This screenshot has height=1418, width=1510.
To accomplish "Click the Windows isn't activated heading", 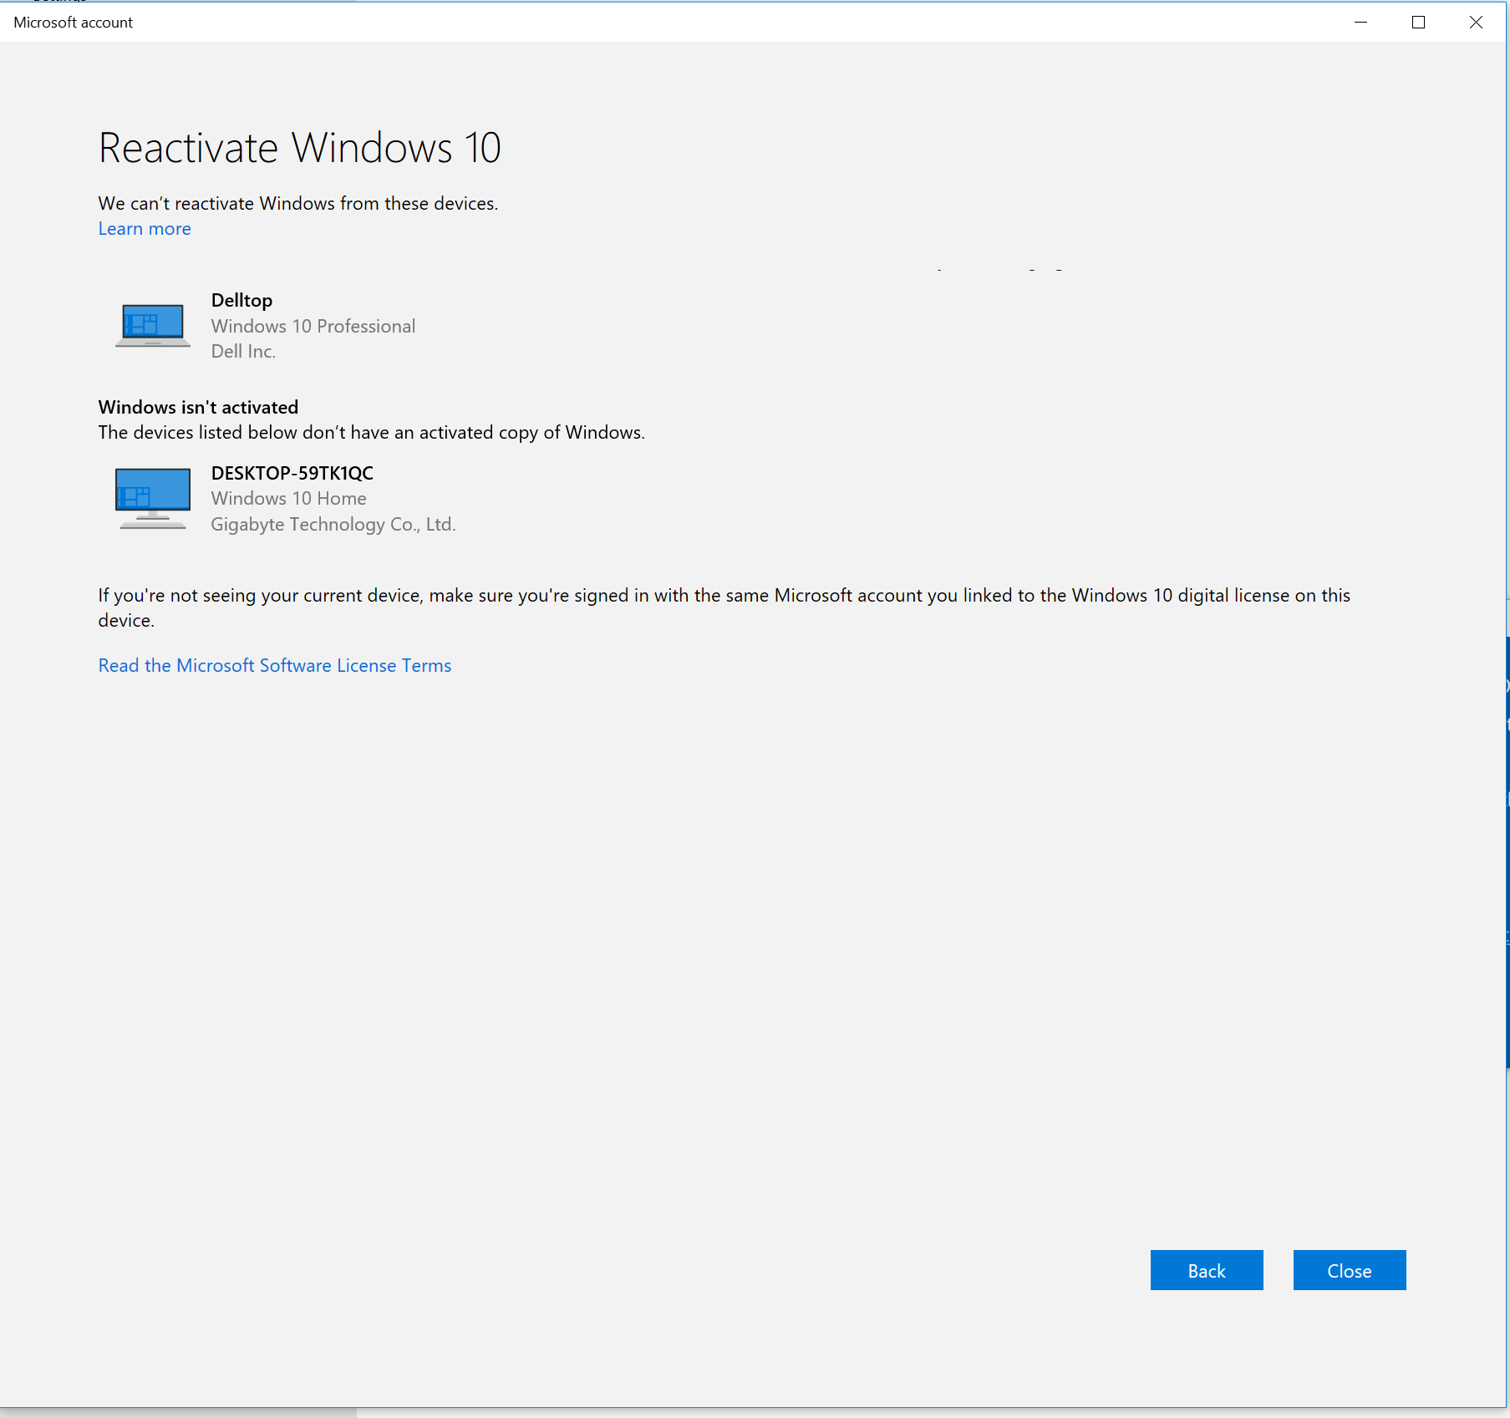I will [198, 407].
